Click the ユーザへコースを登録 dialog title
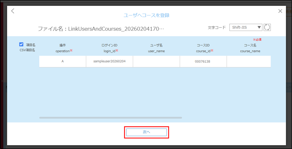 coord(146,15)
